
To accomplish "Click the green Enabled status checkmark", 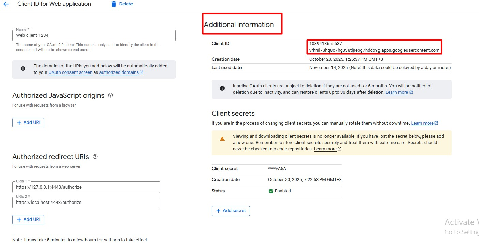I will pos(271,191).
